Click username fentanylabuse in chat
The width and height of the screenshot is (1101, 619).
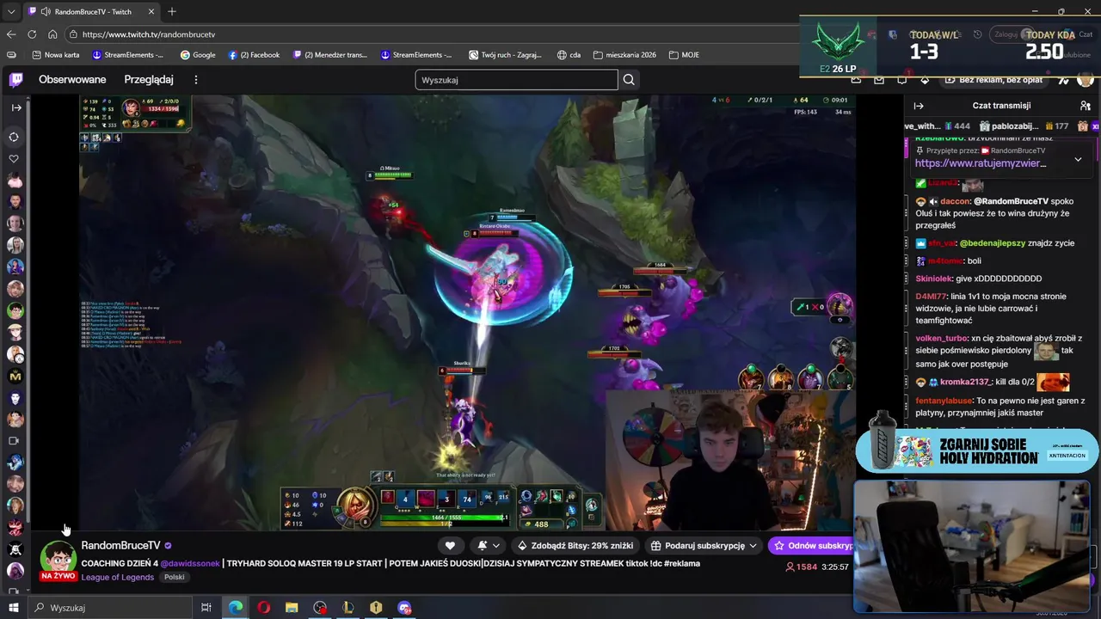[944, 401]
